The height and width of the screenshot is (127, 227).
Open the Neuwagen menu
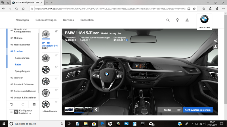[22, 20]
